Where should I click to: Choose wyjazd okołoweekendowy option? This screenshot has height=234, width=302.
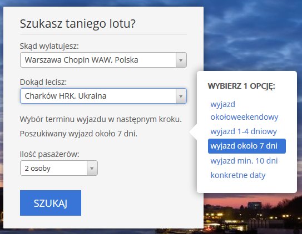pyautogui.click(x=244, y=110)
